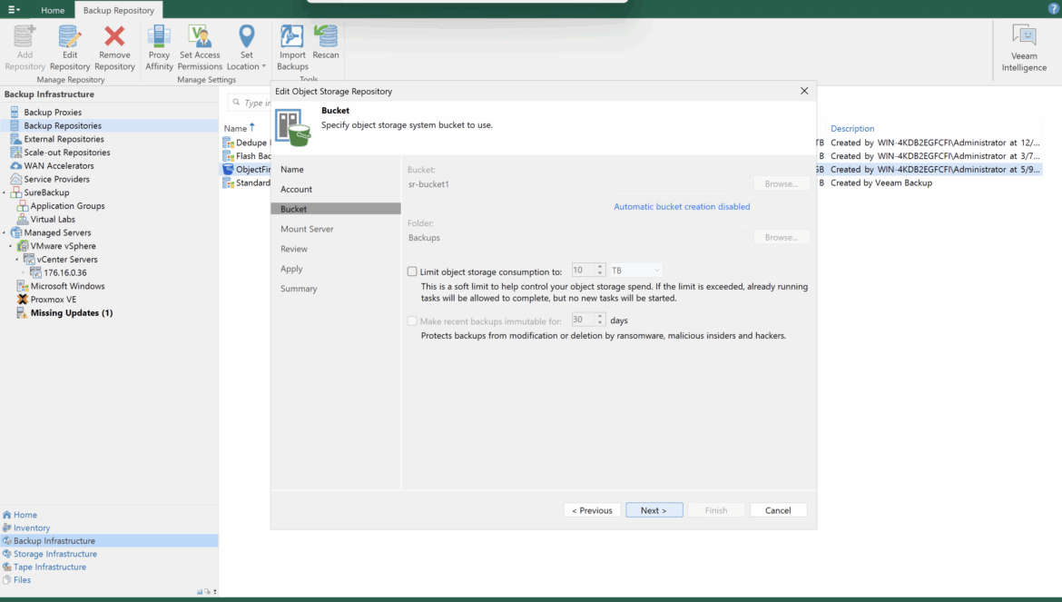This screenshot has height=602, width=1062.
Task: Click the Proxmox VE icon
Action: 23,300
